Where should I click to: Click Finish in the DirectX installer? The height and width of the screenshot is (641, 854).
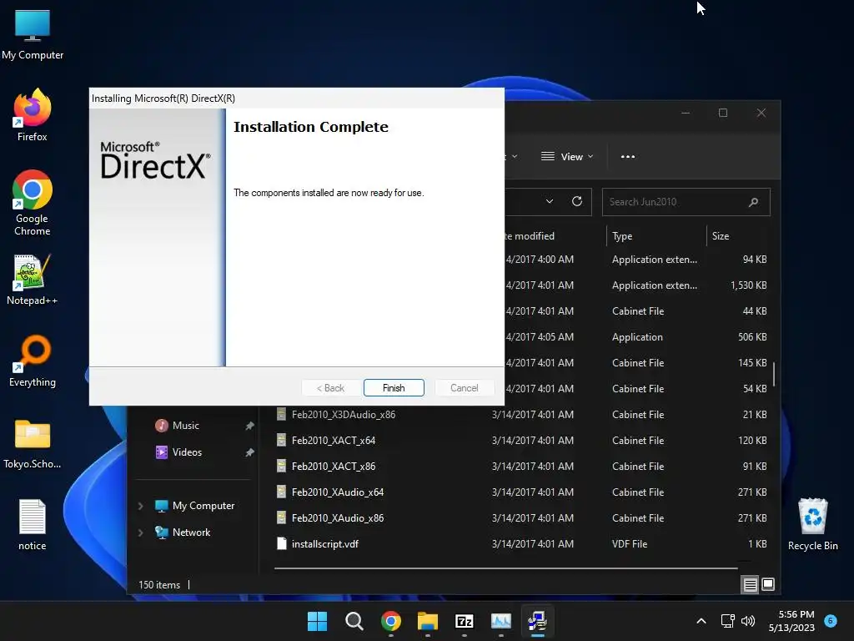pos(394,387)
